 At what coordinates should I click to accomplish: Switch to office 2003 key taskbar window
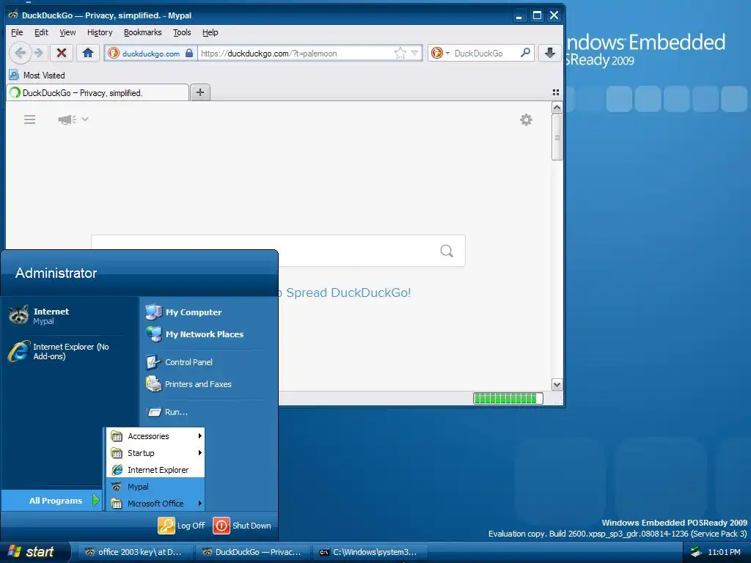pyautogui.click(x=136, y=552)
